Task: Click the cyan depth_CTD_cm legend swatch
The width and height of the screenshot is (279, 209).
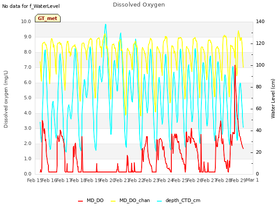Action: point(160,201)
